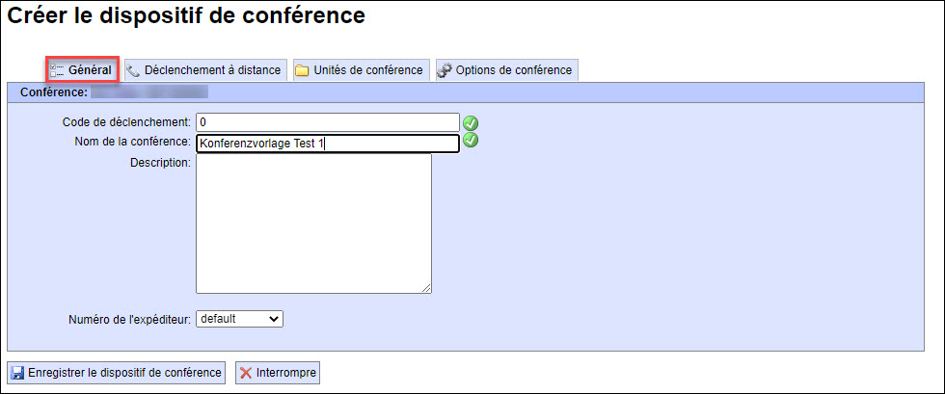Click green checkmark beside Code de déclenchement
Screen dimensions: 945x394
point(471,123)
